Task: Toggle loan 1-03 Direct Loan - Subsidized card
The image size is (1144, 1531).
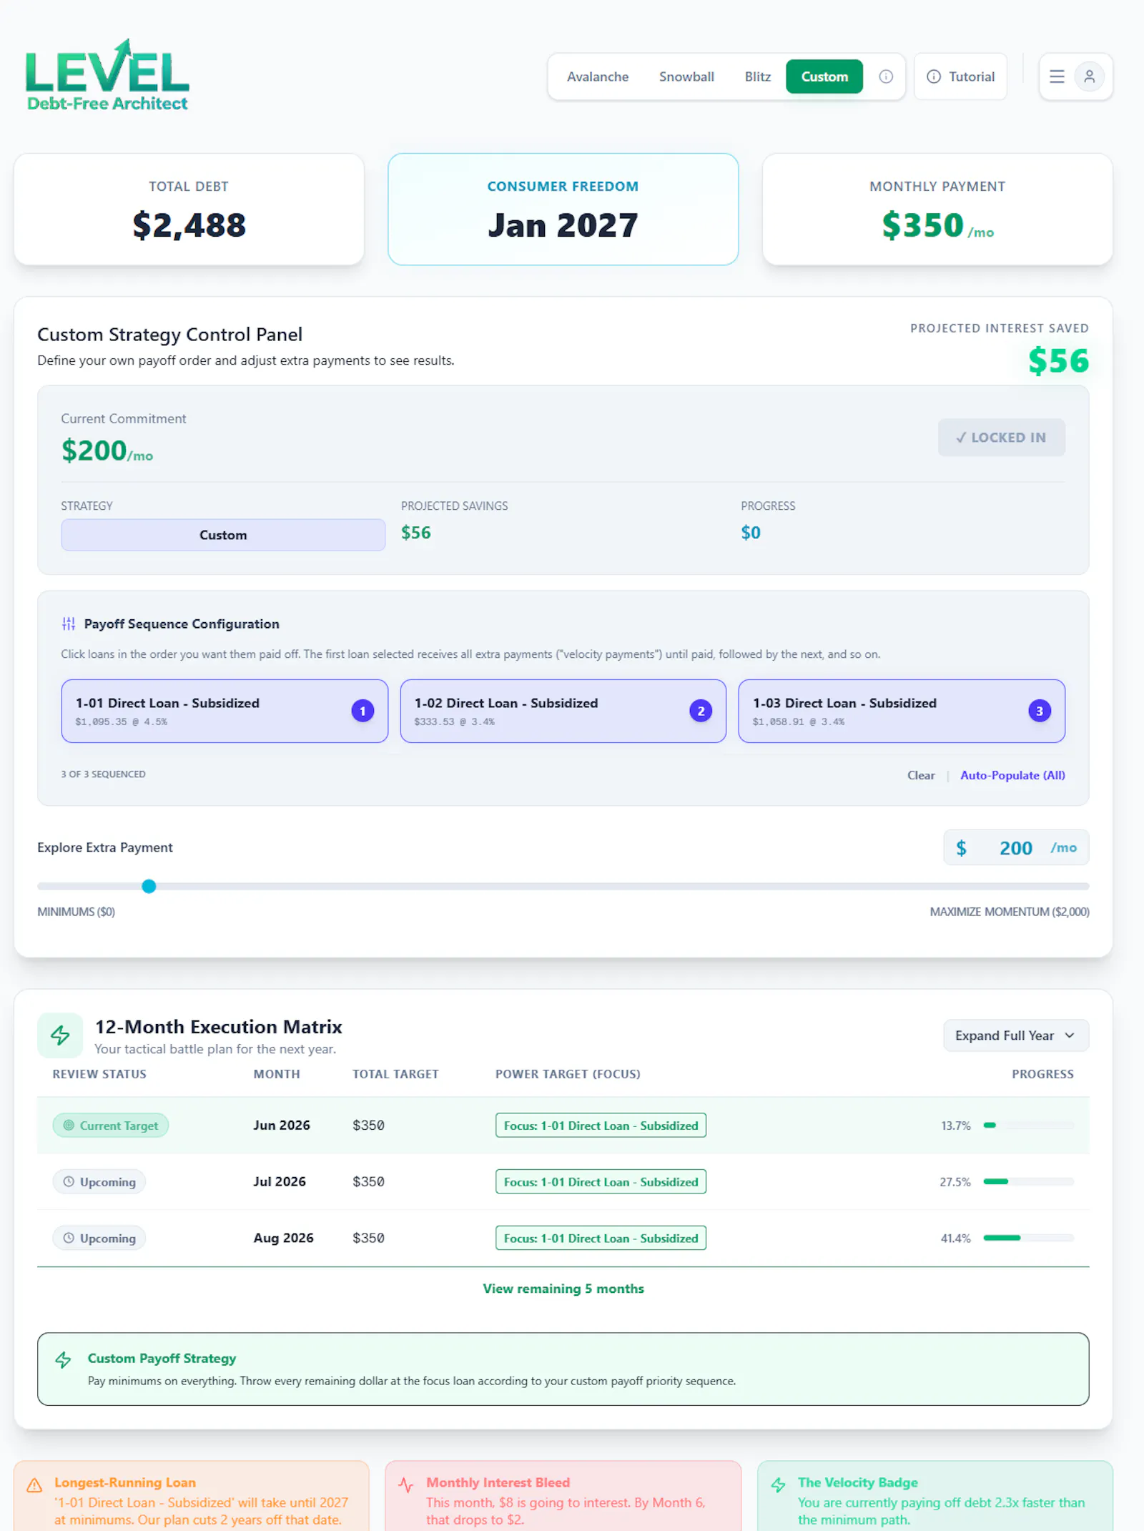Action: coord(902,711)
